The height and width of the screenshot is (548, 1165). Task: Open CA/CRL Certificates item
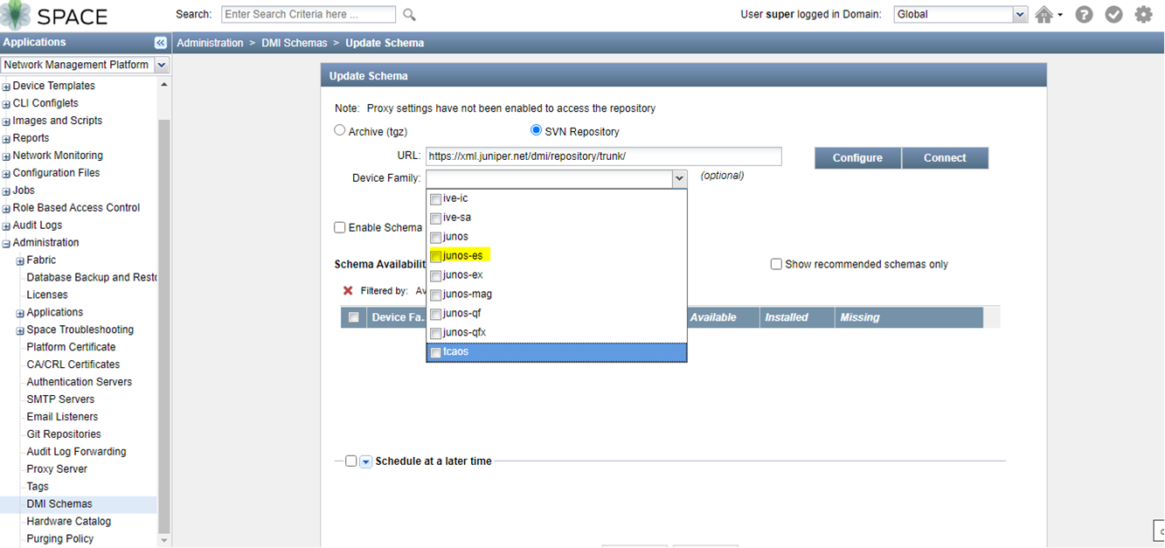(x=73, y=364)
